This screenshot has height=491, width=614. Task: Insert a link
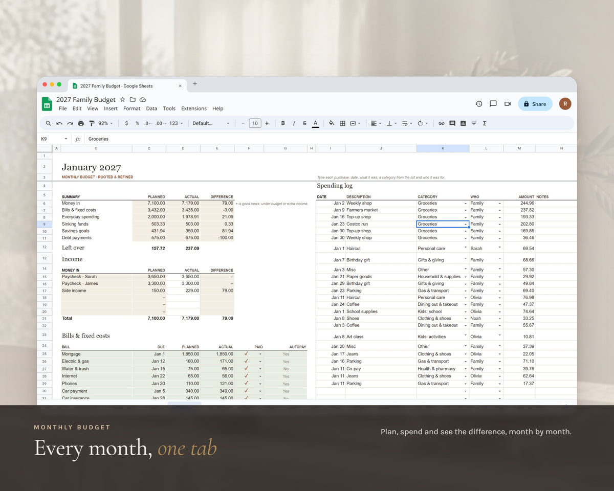coord(442,123)
